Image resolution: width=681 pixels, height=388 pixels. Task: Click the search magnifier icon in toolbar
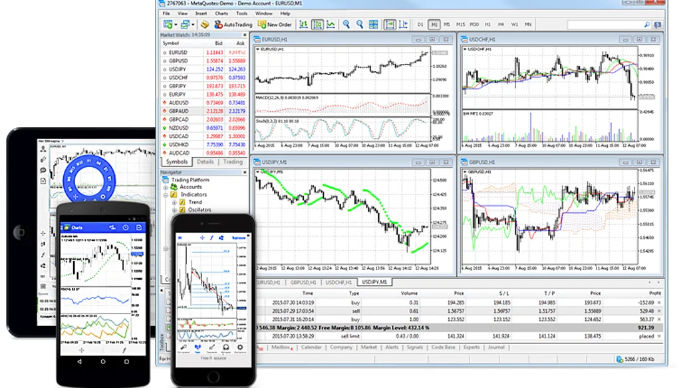(x=647, y=25)
